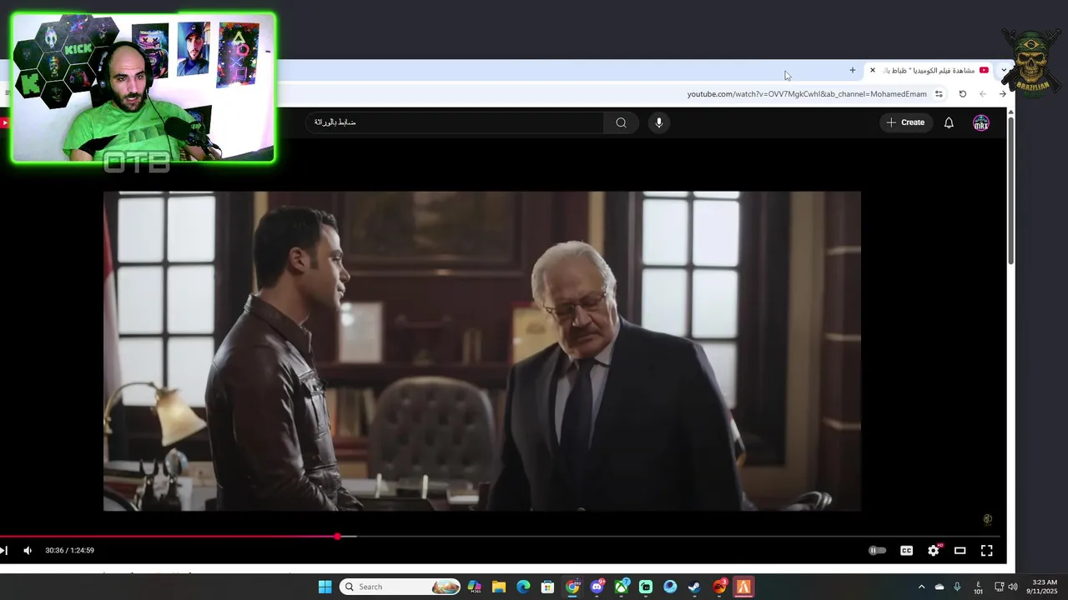The image size is (1068, 600).
Task: Open Xbox app from taskbar
Action: (622, 587)
